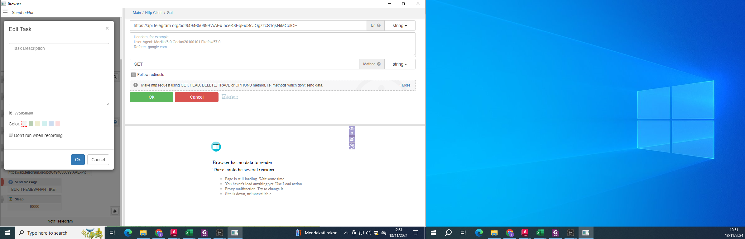Uncheck the Follow redirects checkbox
745x239 pixels.
tap(133, 75)
